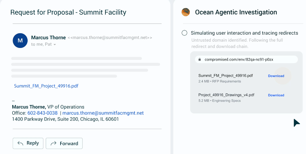Viewport: 306px width, 154px height.
Task: Click the padlock icon in the URL bar
Action: click(200, 59)
